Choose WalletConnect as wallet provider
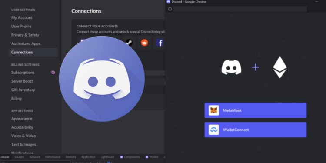The height and width of the screenshot is (163, 326). (x=255, y=130)
